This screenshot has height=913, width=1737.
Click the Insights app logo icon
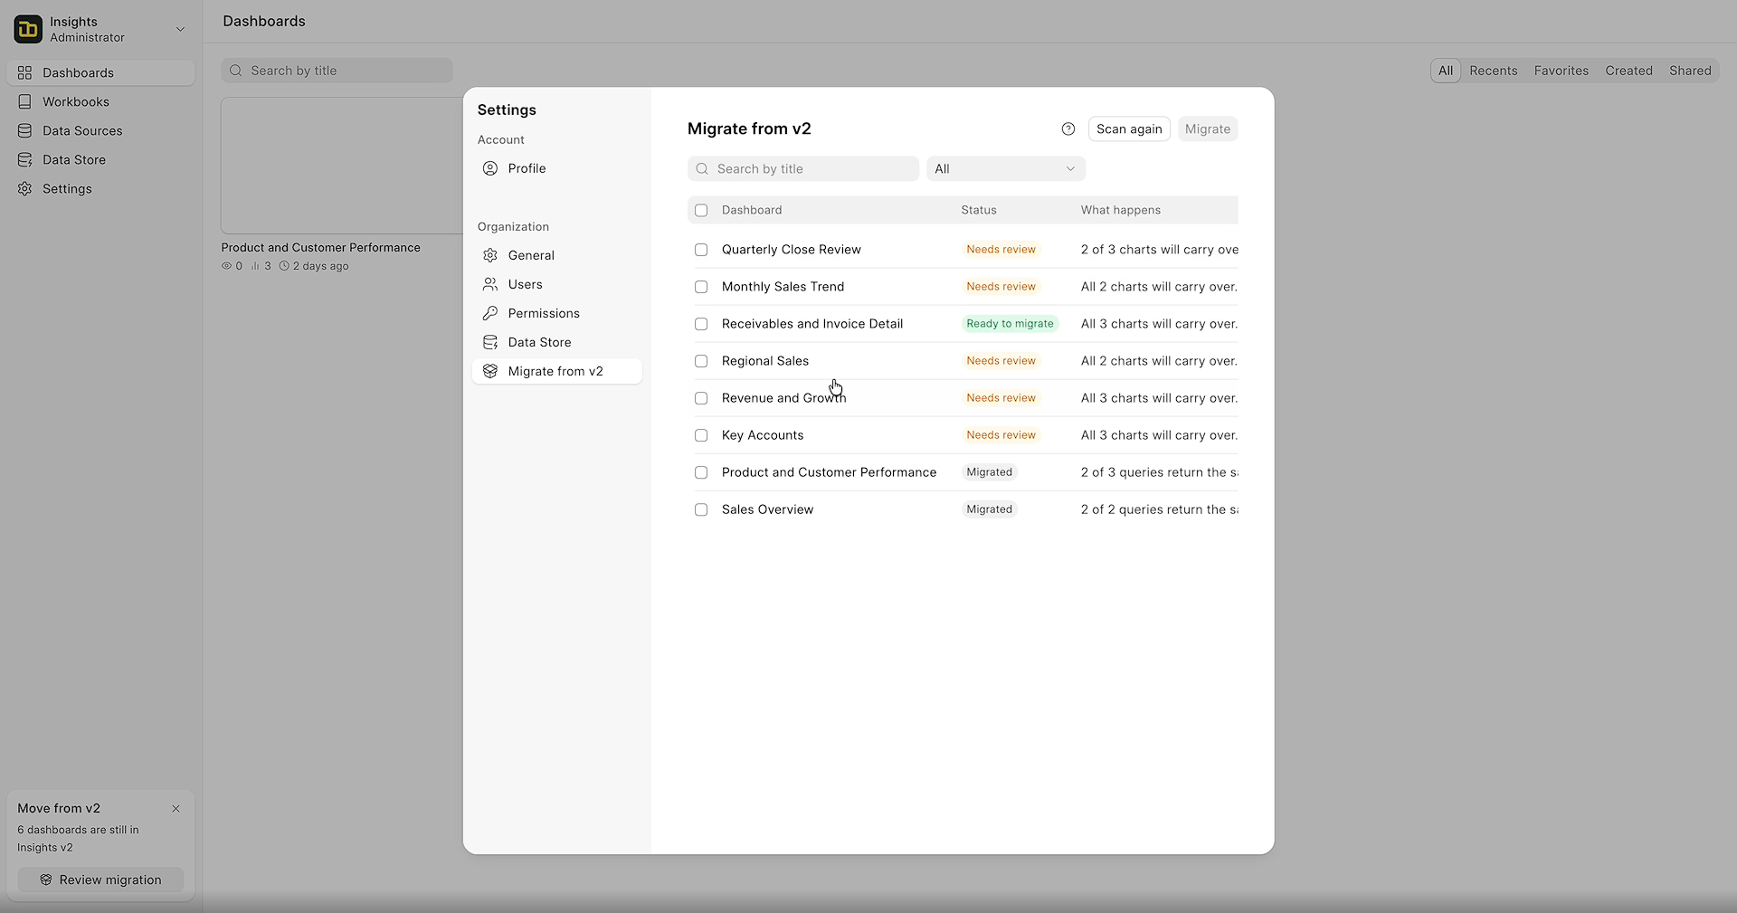tap(28, 29)
